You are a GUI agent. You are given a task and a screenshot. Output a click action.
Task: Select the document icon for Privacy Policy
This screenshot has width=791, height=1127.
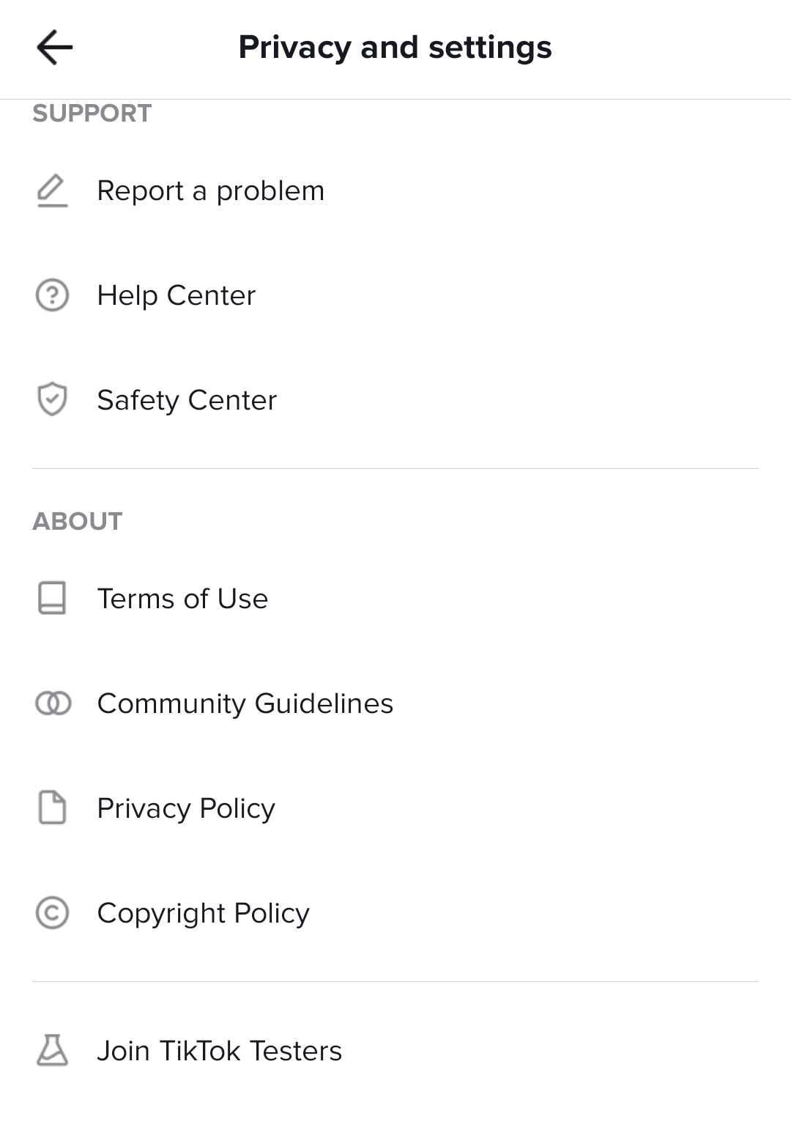tap(52, 808)
